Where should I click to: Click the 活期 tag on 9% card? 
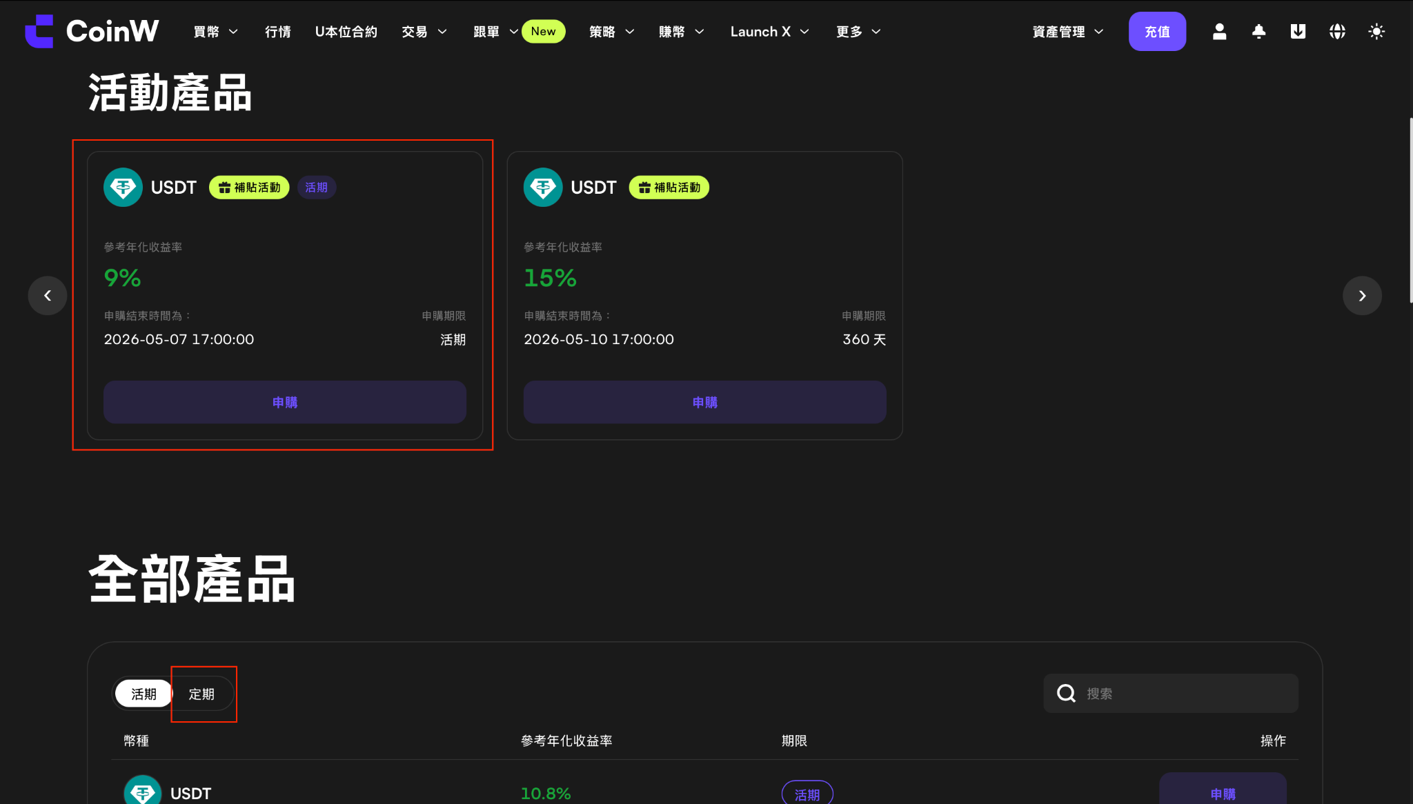click(317, 188)
